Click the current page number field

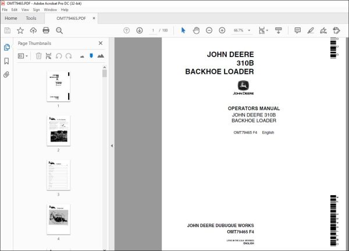tap(153, 30)
